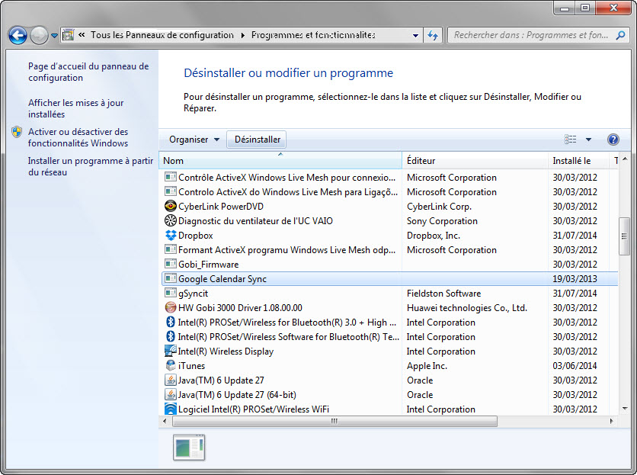Open the Organiser dropdown menu

click(x=194, y=140)
